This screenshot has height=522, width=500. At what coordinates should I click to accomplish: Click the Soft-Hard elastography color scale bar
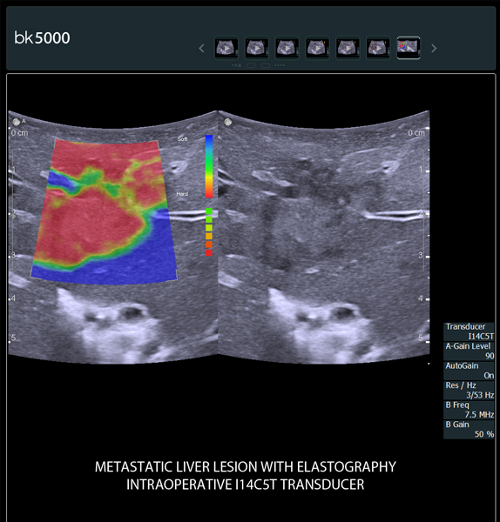click(x=209, y=166)
